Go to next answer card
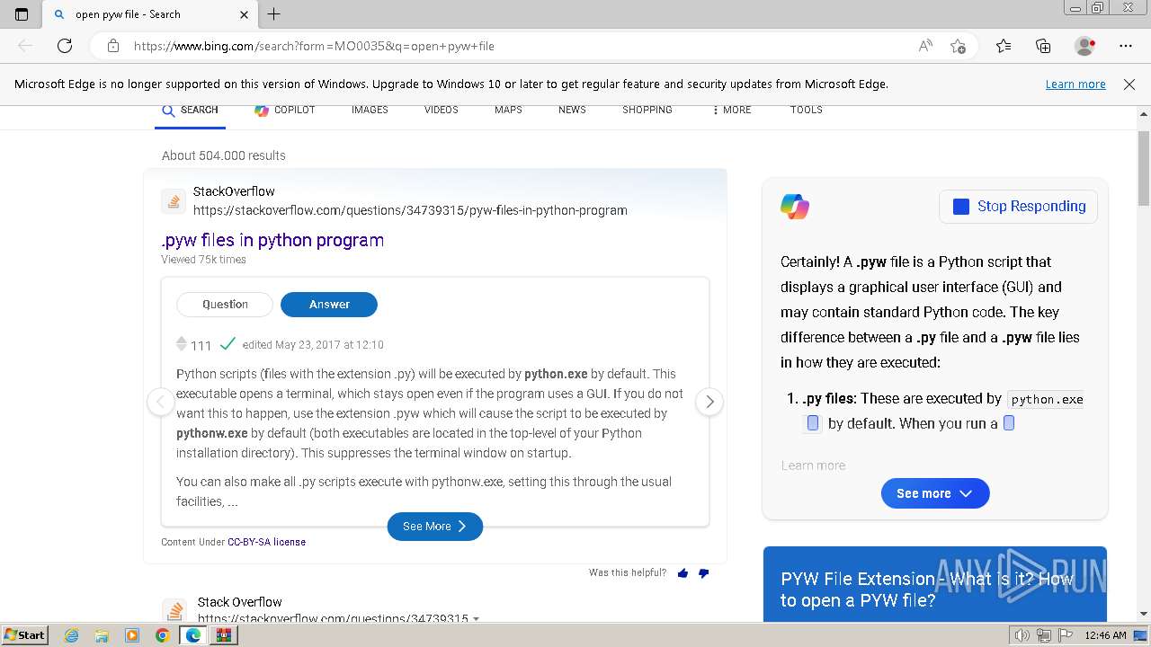 tap(709, 402)
